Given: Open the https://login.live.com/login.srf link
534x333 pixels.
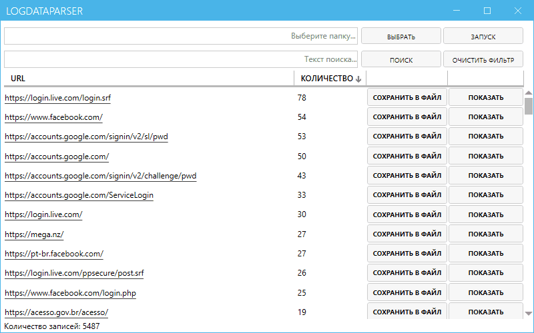Looking at the screenshot, I should click(57, 98).
